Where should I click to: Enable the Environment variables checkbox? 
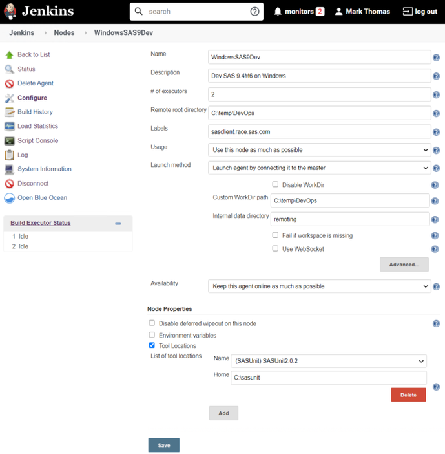[x=152, y=335]
